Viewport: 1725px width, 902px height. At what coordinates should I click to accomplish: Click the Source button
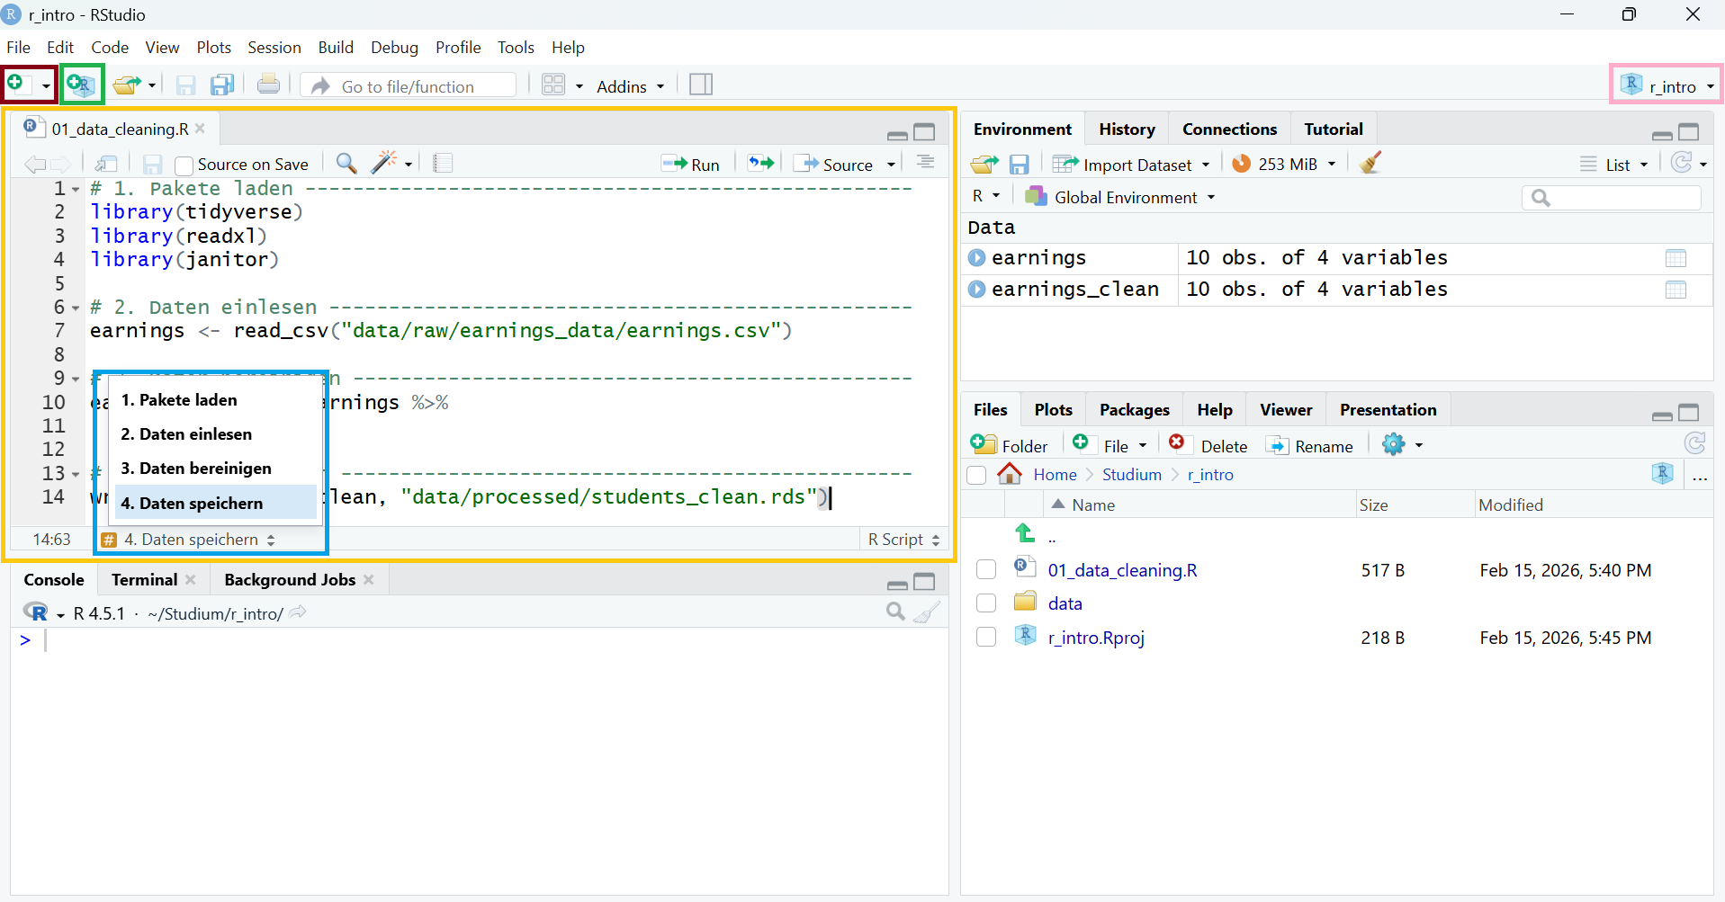(835, 165)
